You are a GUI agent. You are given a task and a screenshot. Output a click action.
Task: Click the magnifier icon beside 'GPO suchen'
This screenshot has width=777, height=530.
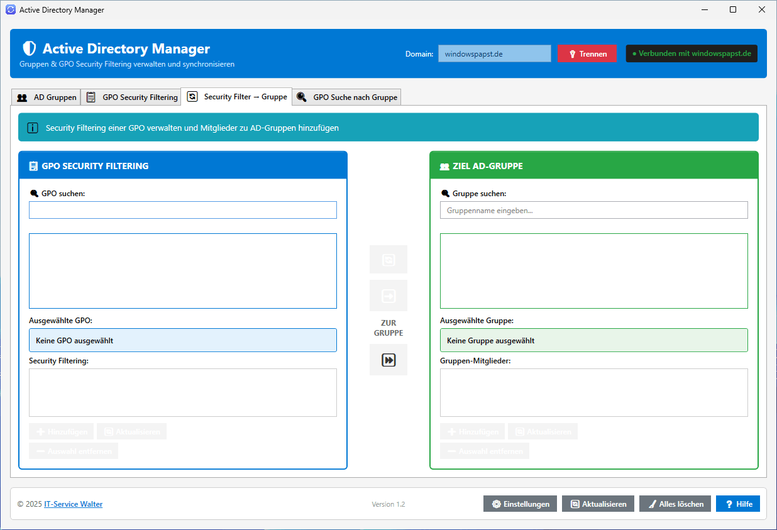[34, 194]
